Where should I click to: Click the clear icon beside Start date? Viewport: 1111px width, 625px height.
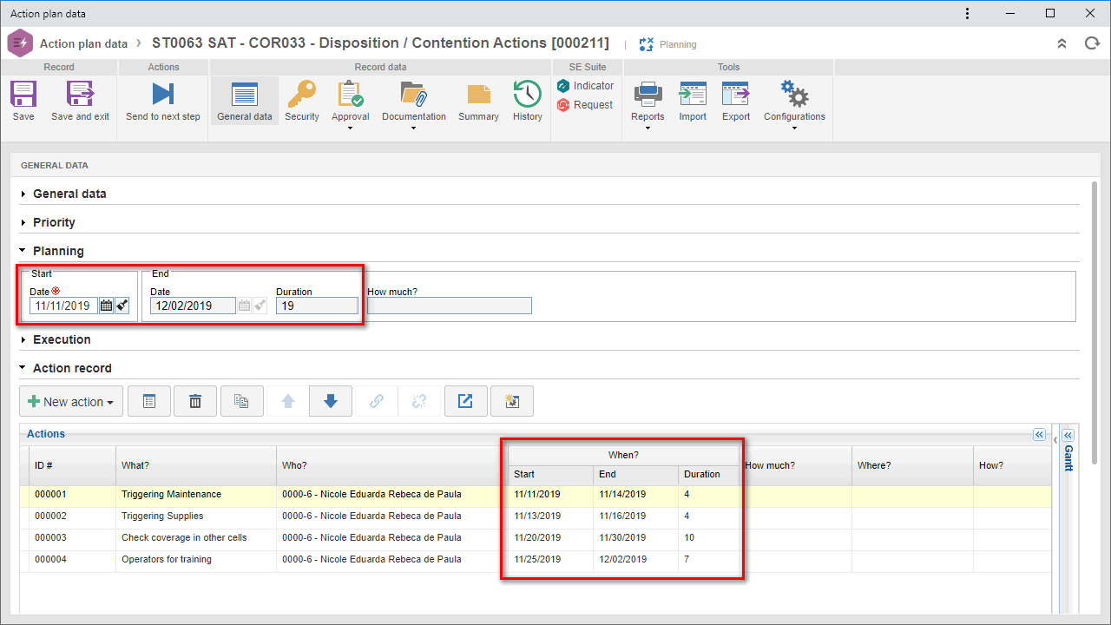coord(122,306)
